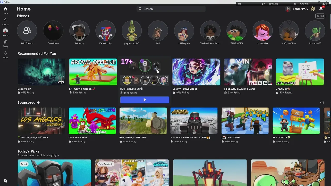
Task: Click the poptart999 profile avatar
Action: pyautogui.click(x=288, y=9)
